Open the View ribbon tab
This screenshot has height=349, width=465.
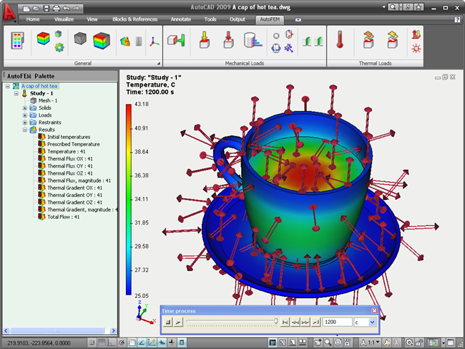pyautogui.click(x=92, y=19)
